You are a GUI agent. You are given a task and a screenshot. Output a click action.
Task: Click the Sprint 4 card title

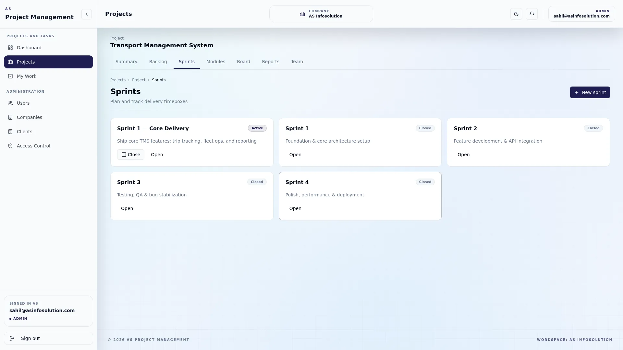297,182
